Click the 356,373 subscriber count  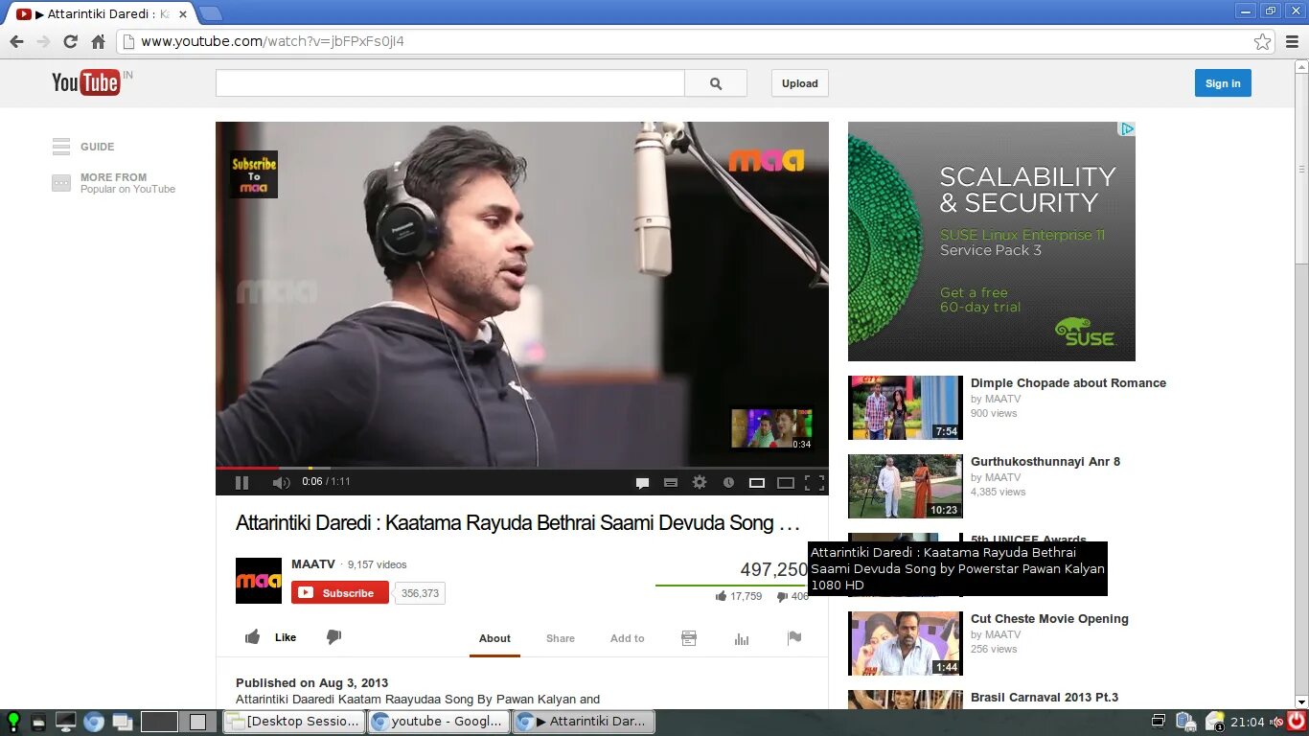[x=420, y=593]
